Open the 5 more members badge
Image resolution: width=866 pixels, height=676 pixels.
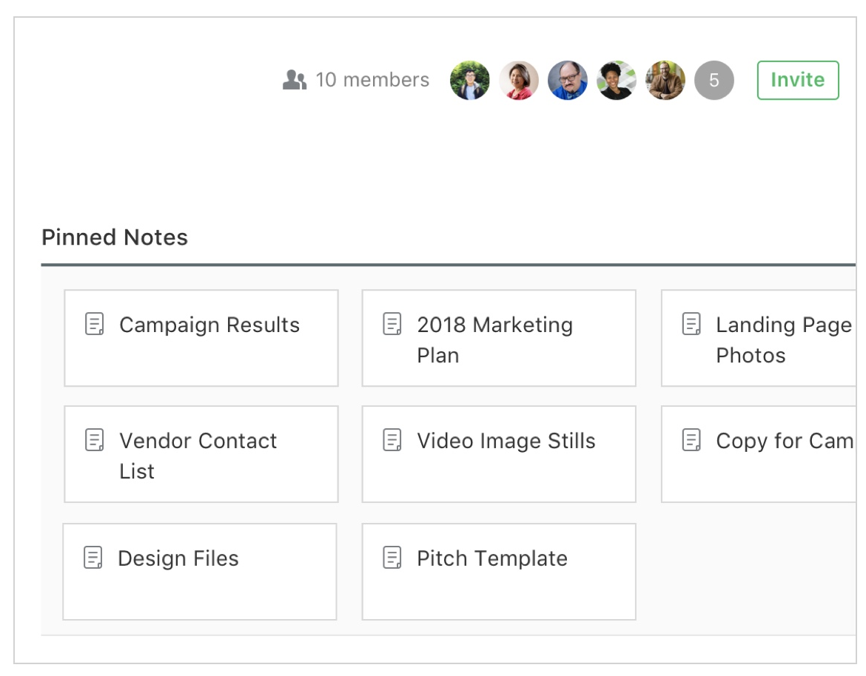coord(714,80)
